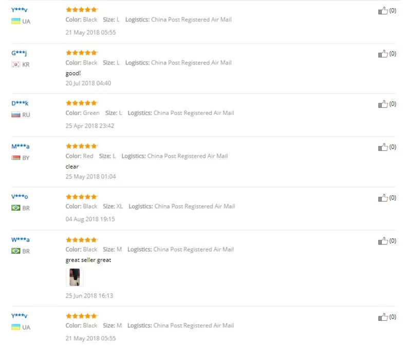Screen dimensions: 411x349
Task: Click Brazil flag under V***o's username
Action: pyautogui.click(x=16, y=209)
